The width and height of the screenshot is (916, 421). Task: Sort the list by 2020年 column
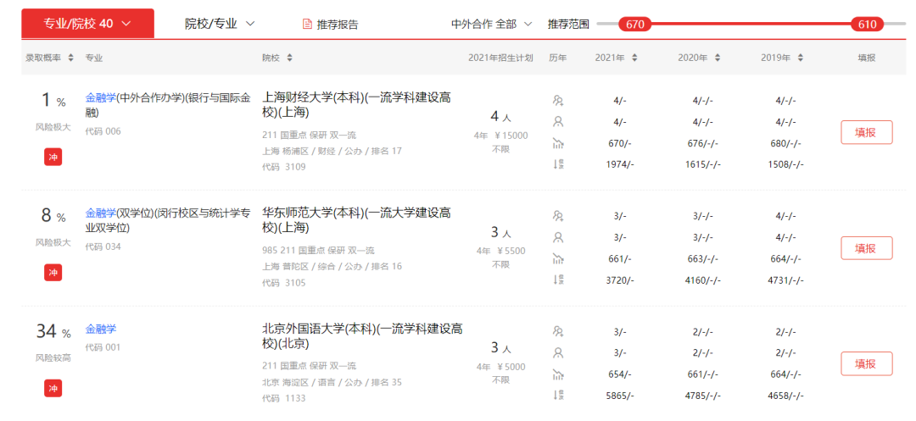click(718, 58)
